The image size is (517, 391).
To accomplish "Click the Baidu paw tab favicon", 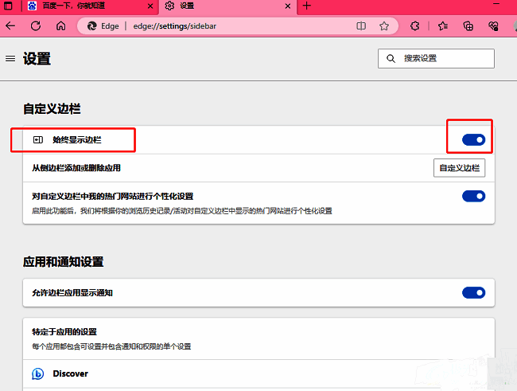I will coord(32,6).
